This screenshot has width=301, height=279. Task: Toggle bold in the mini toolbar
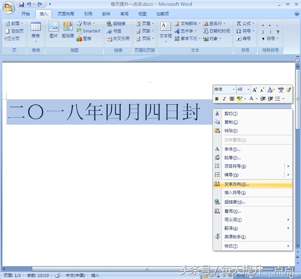tap(217, 99)
